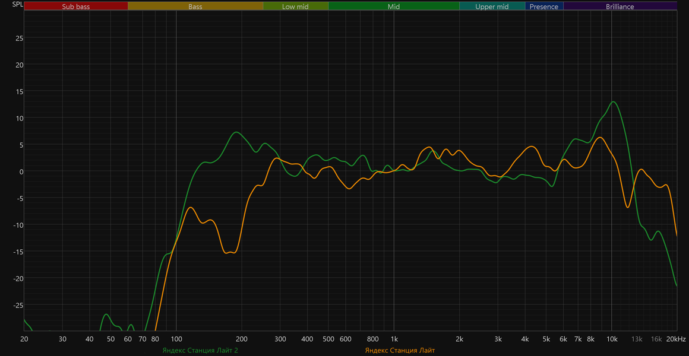689x356 pixels.
Task: Click the -25 dB level label
Action: click(x=18, y=305)
